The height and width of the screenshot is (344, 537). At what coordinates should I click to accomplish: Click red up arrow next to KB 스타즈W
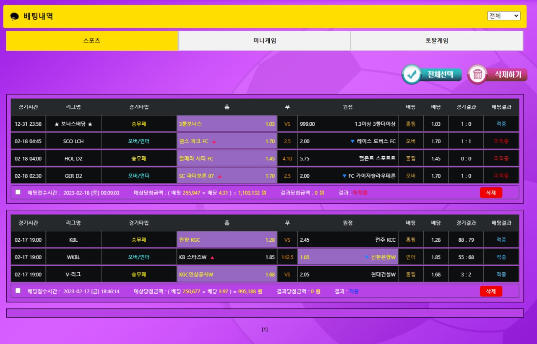(x=212, y=258)
